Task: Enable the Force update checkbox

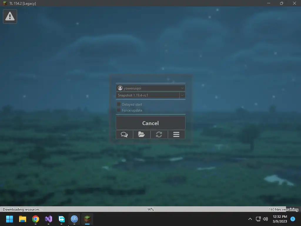Action: click(x=119, y=110)
